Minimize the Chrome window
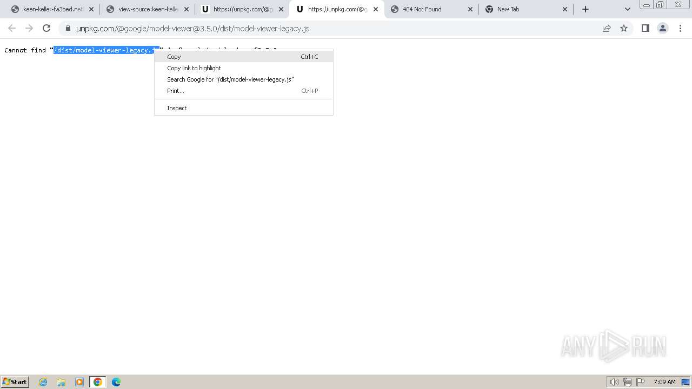 (x=647, y=5)
